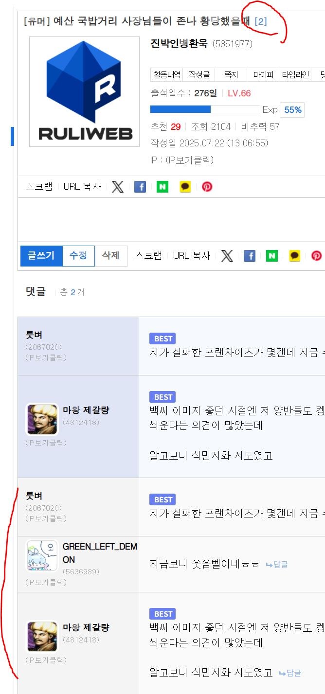Click the 수정 button
The image size is (325, 694).
pyautogui.click(x=78, y=256)
